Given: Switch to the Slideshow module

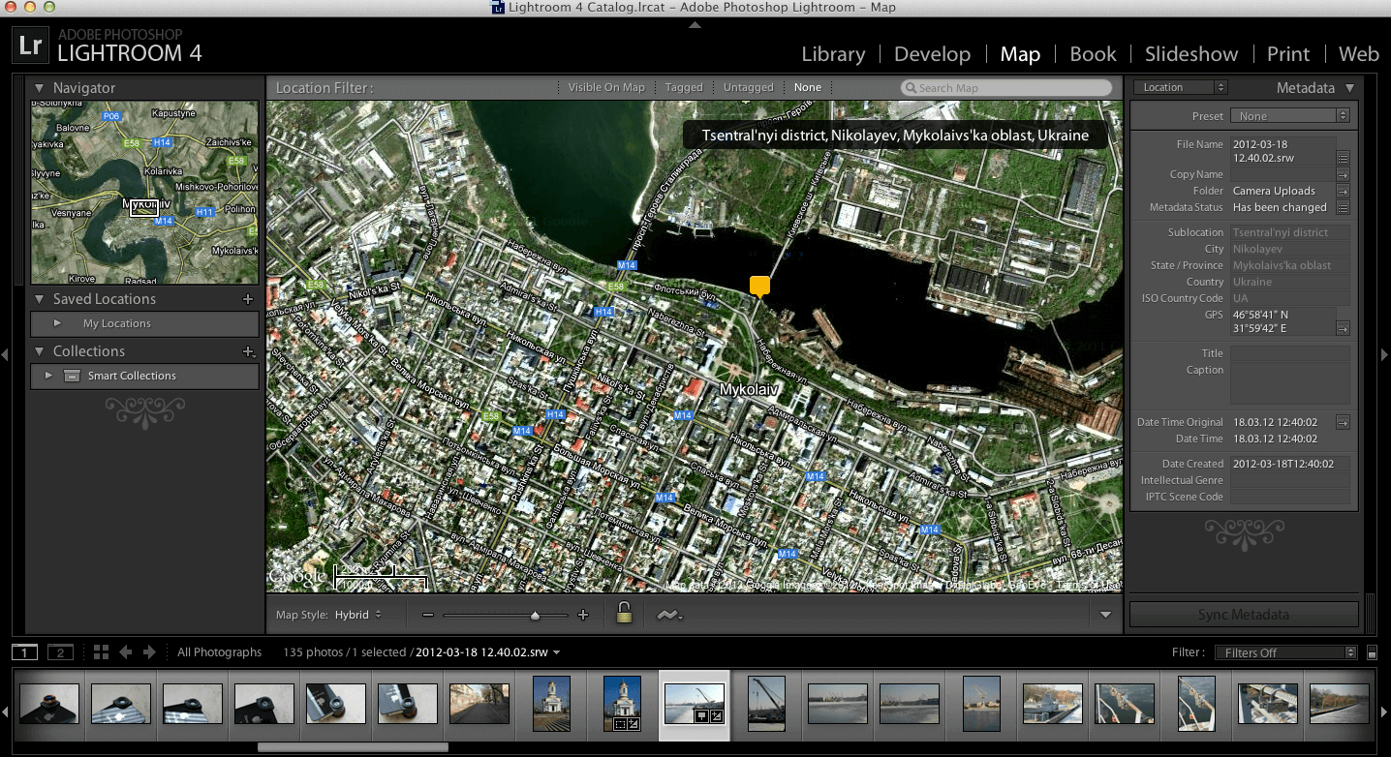Looking at the screenshot, I should [x=1191, y=54].
